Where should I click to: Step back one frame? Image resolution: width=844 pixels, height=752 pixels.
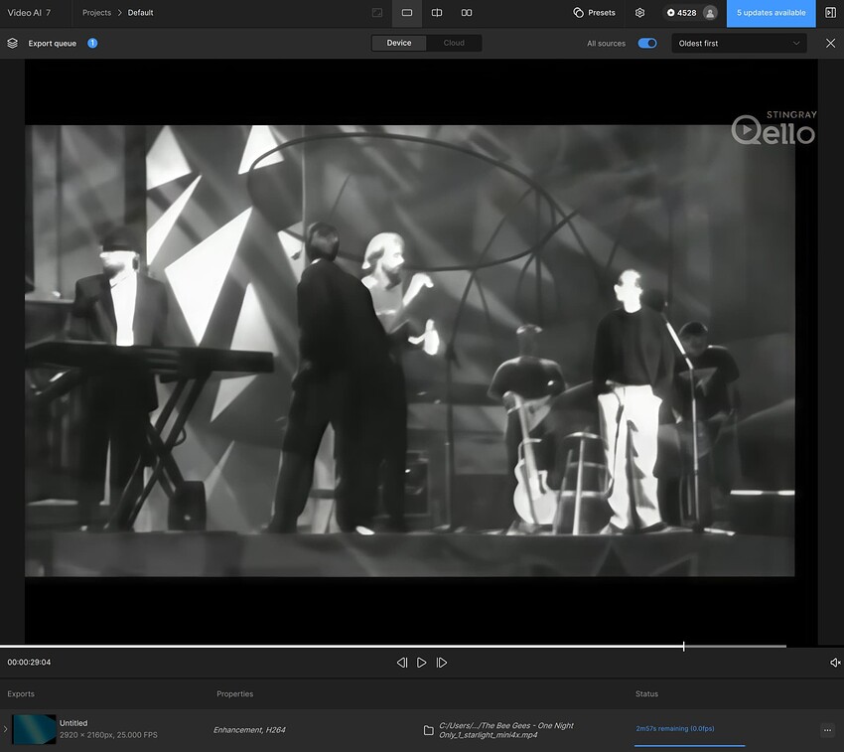click(401, 663)
